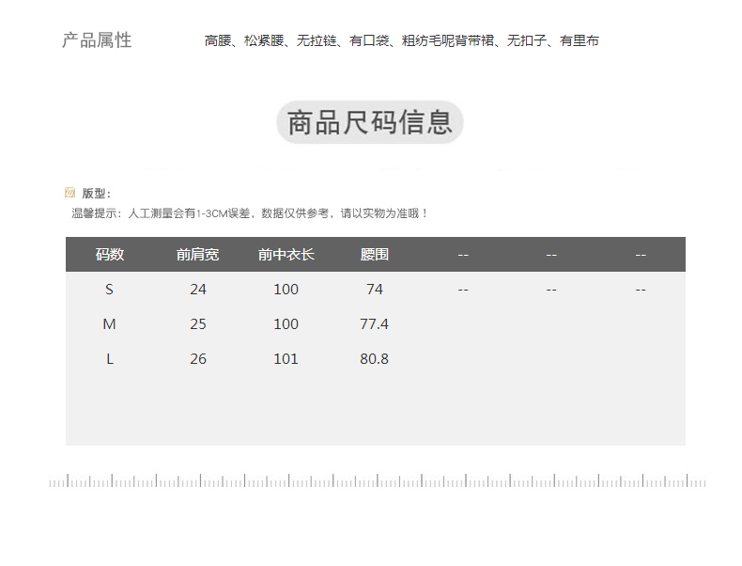Select size M row label
742x566 pixels.
tap(109, 324)
